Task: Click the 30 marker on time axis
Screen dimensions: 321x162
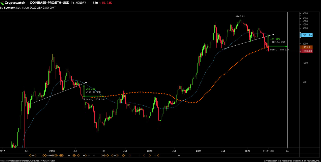Action: 104,151
